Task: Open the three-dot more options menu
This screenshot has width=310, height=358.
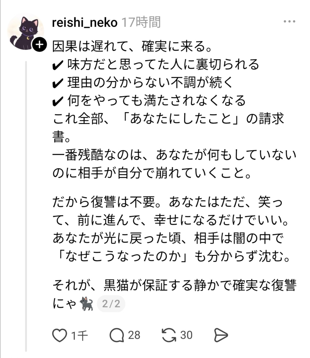Action: click(289, 22)
